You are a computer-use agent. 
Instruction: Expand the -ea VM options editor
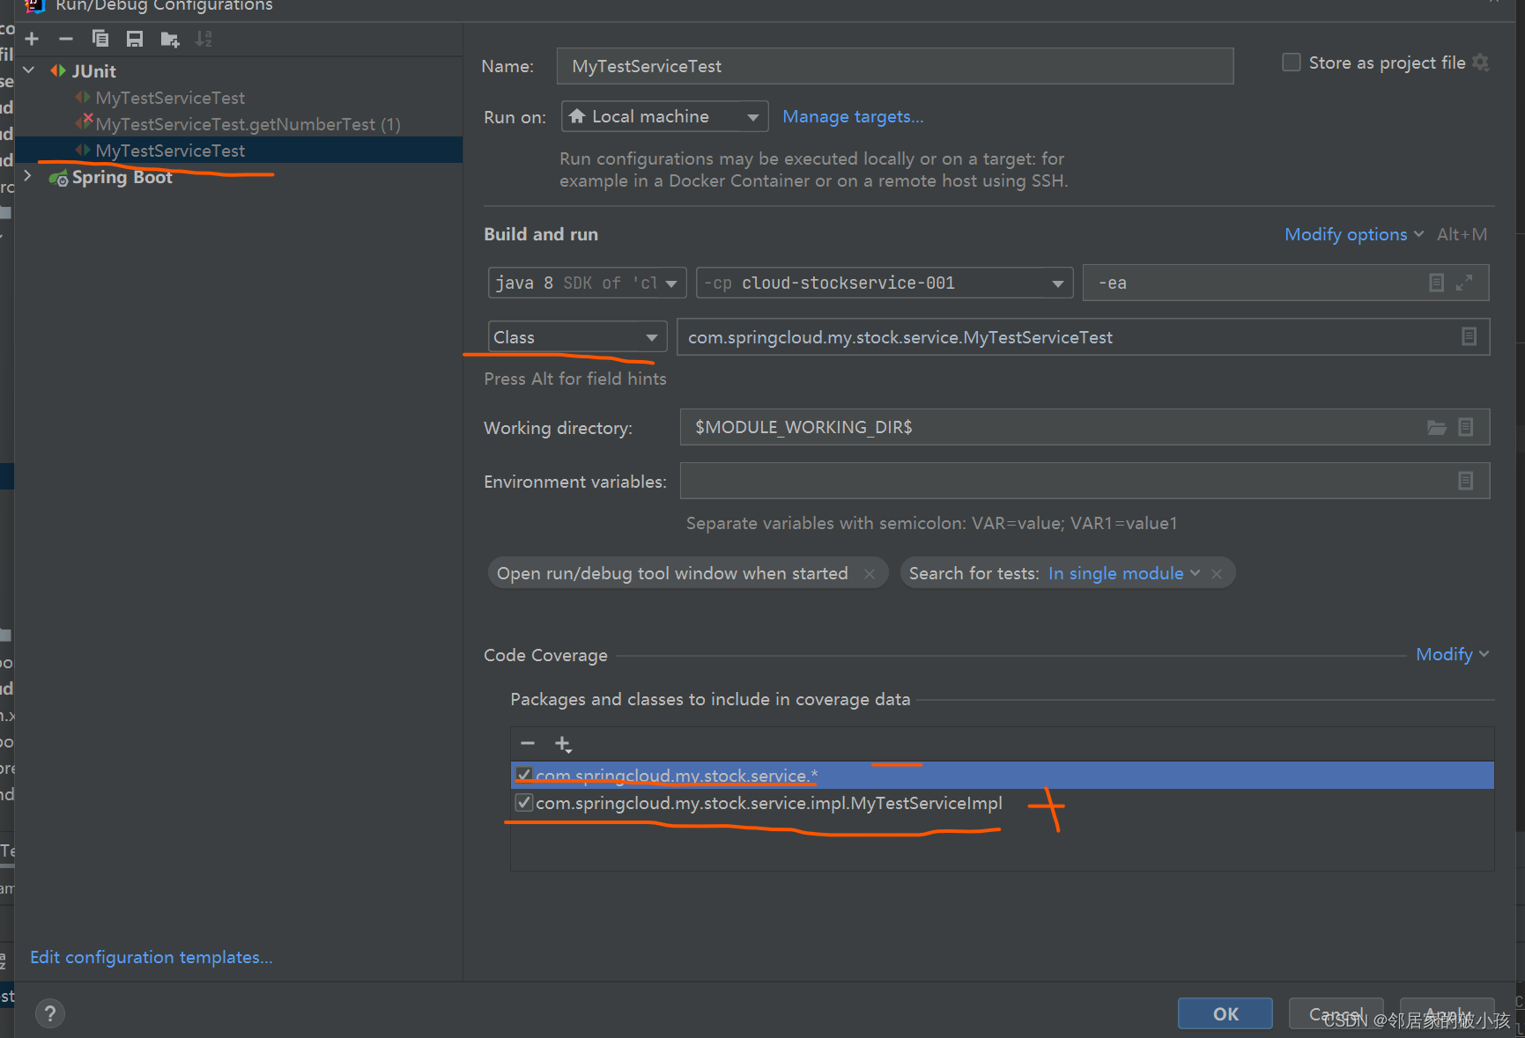click(x=1464, y=283)
